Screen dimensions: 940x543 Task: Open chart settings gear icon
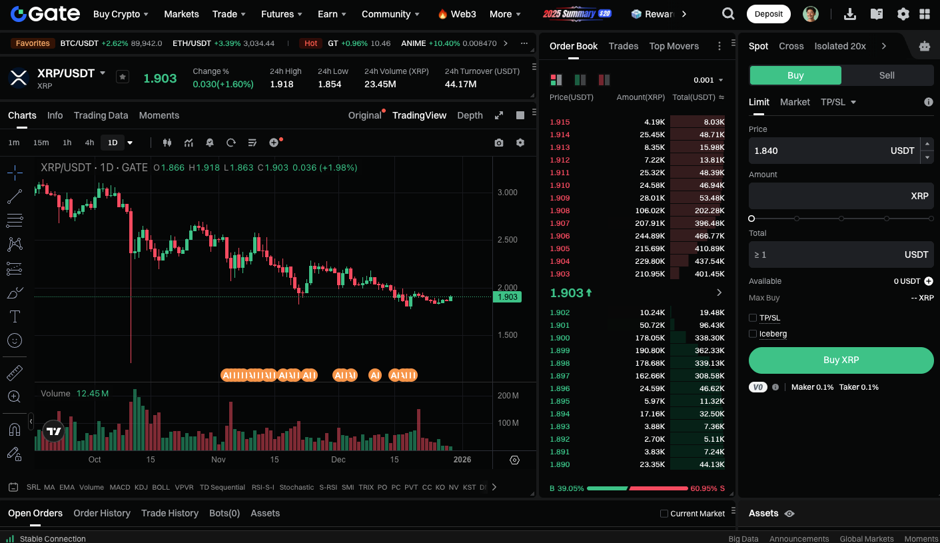[x=520, y=143]
